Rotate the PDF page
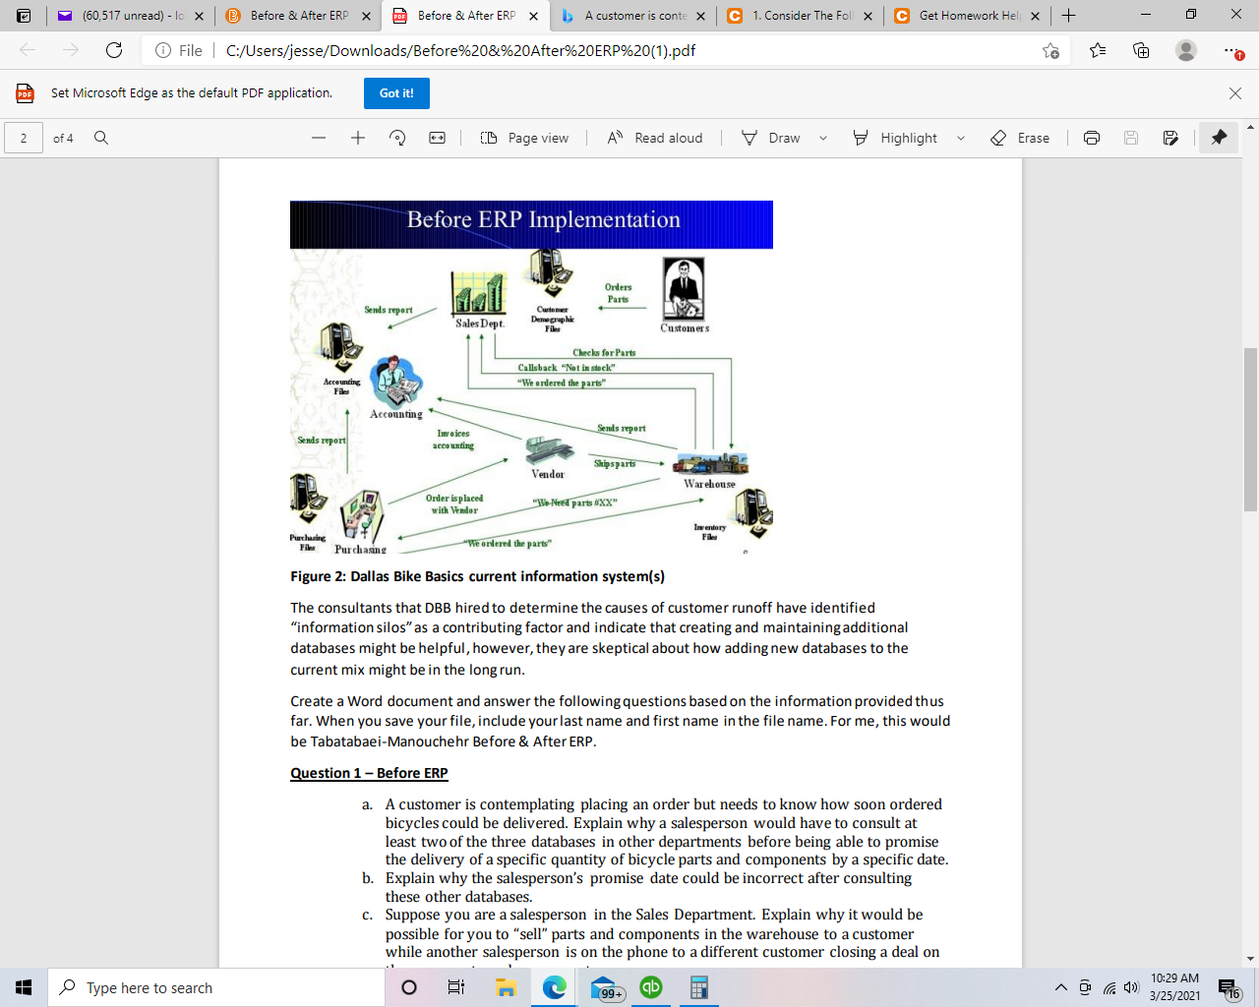 [x=397, y=138]
